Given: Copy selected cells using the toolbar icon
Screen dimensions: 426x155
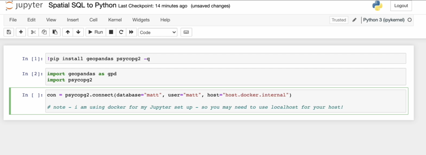Looking at the screenshot, I should coord(44,32).
